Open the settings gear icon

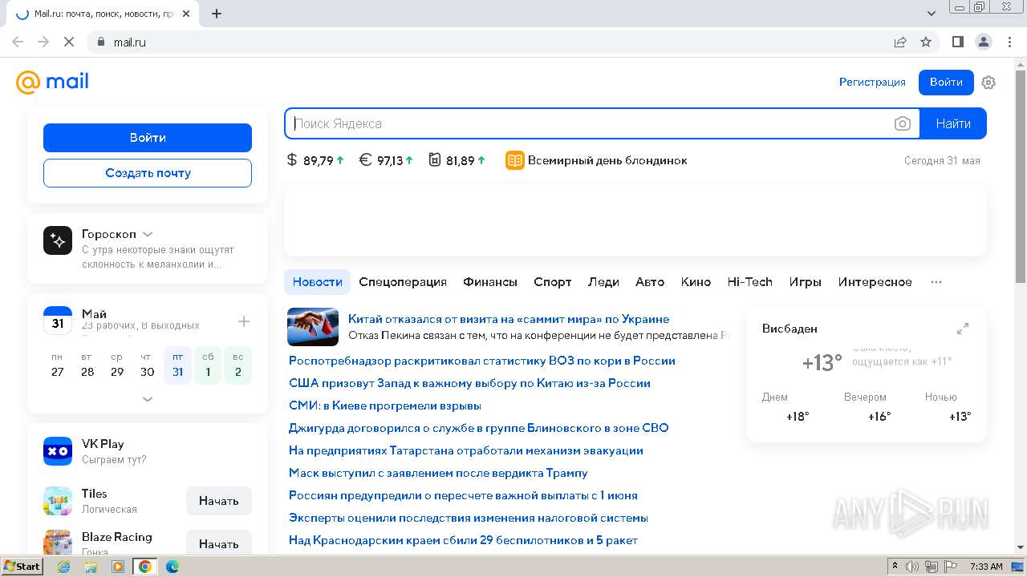coord(988,83)
